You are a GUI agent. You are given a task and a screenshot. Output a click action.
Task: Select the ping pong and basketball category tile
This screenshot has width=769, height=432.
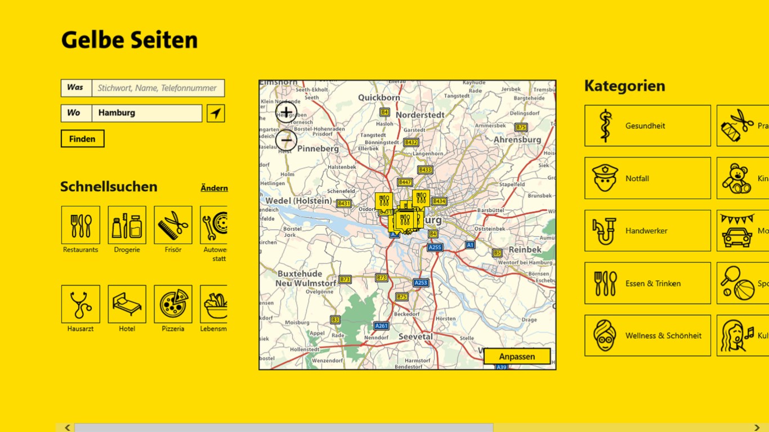[x=743, y=283]
